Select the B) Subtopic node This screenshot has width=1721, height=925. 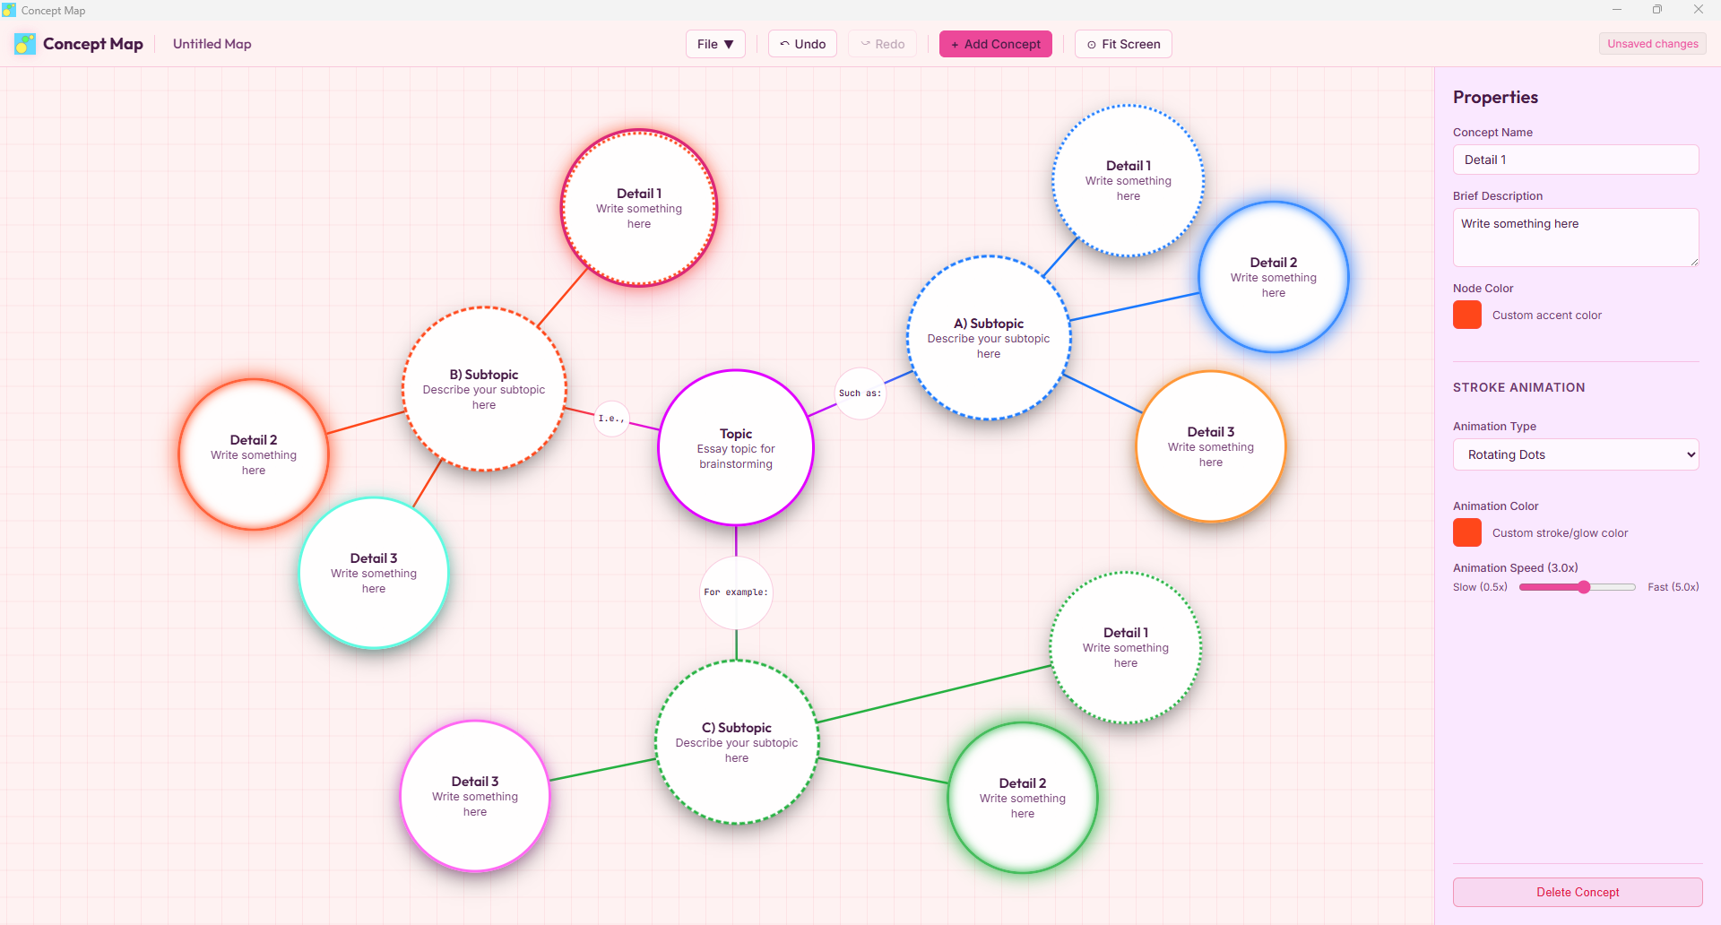484,389
